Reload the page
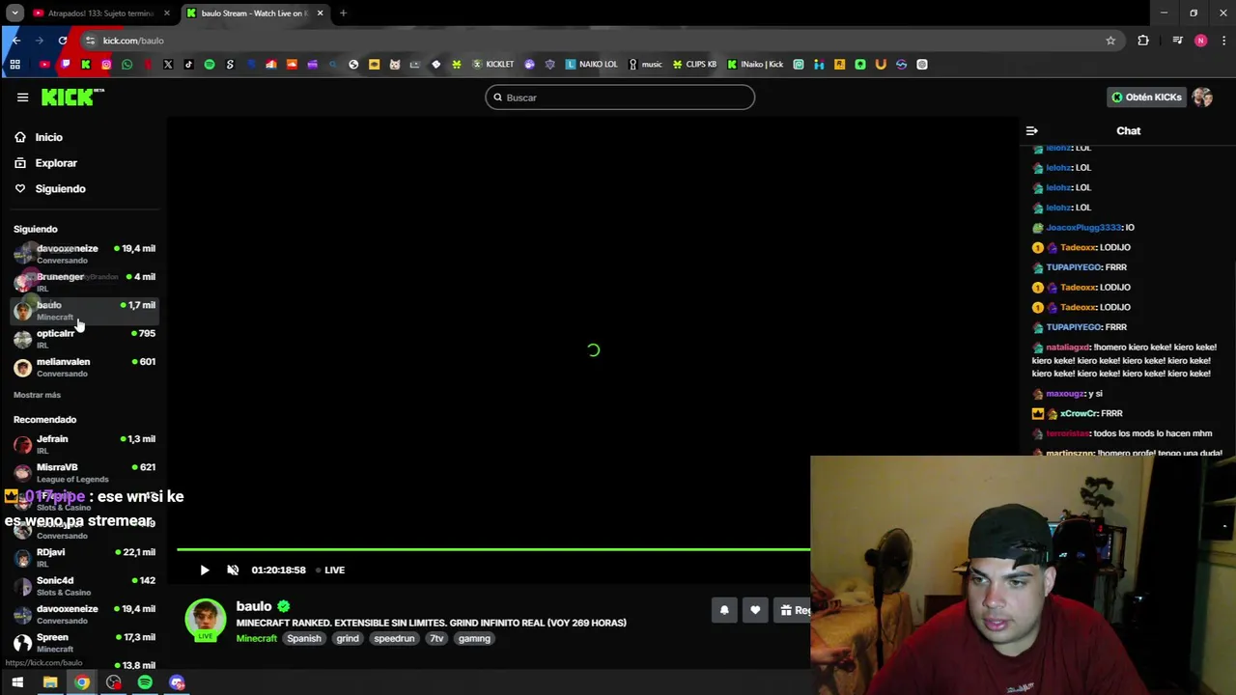The height and width of the screenshot is (695, 1236). [63, 41]
